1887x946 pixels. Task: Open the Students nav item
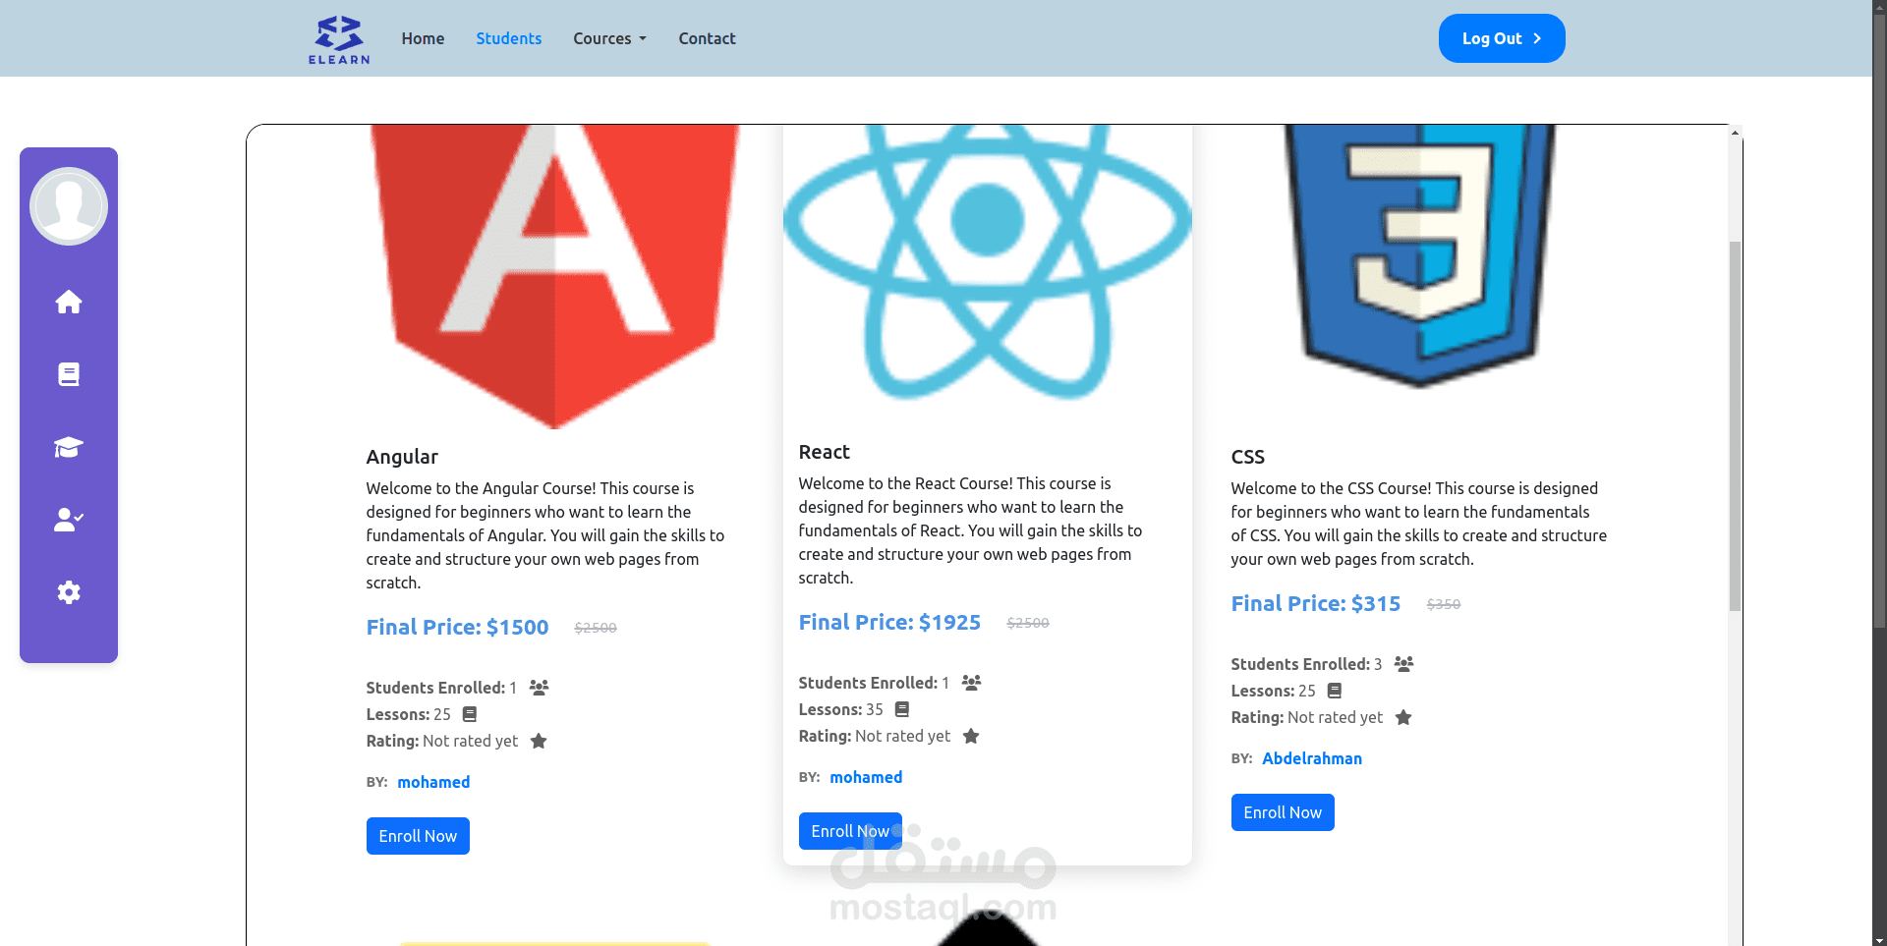(508, 38)
